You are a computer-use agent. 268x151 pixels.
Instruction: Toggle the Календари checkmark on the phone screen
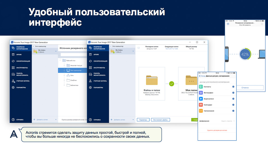pyautogui.click(x=233, y=105)
